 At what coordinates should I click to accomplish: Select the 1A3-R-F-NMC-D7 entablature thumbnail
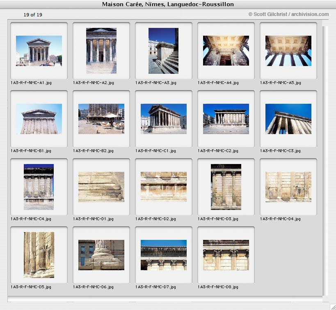click(x=164, y=255)
